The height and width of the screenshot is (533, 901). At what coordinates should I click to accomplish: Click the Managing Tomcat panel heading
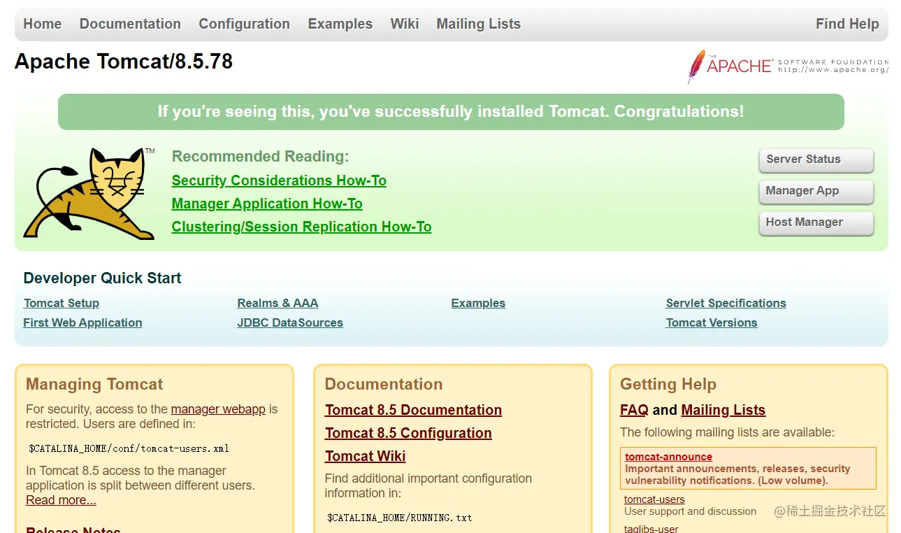94,384
